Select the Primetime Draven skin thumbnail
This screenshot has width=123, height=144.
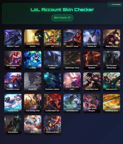[13, 82]
